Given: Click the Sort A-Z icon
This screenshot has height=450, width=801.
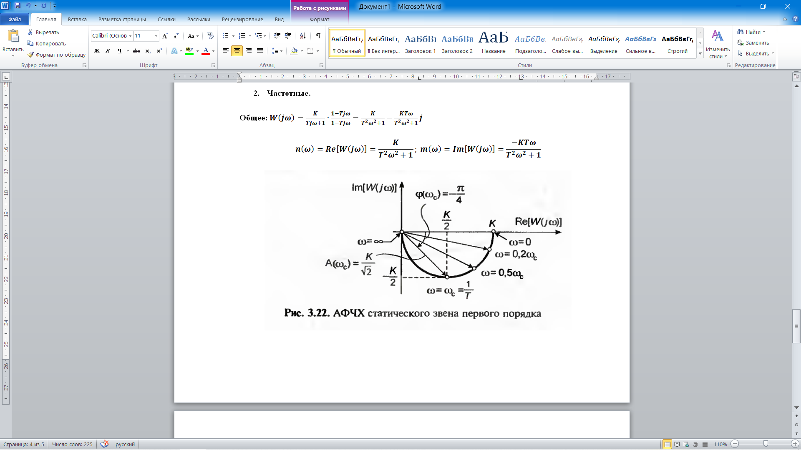Looking at the screenshot, I should point(303,36).
